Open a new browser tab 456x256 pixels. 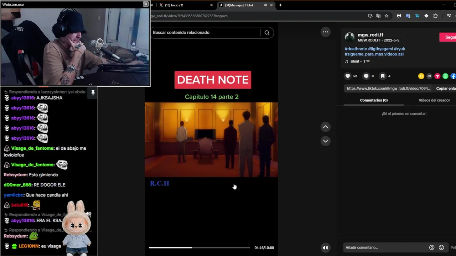coord(280,5)
